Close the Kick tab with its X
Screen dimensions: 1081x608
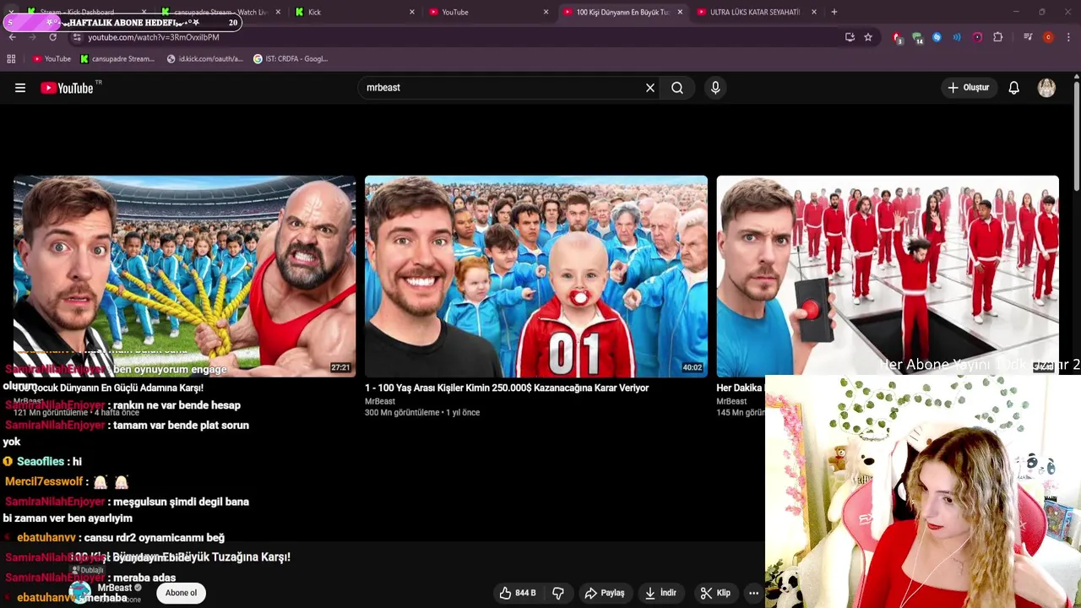(x=412, y=12)
